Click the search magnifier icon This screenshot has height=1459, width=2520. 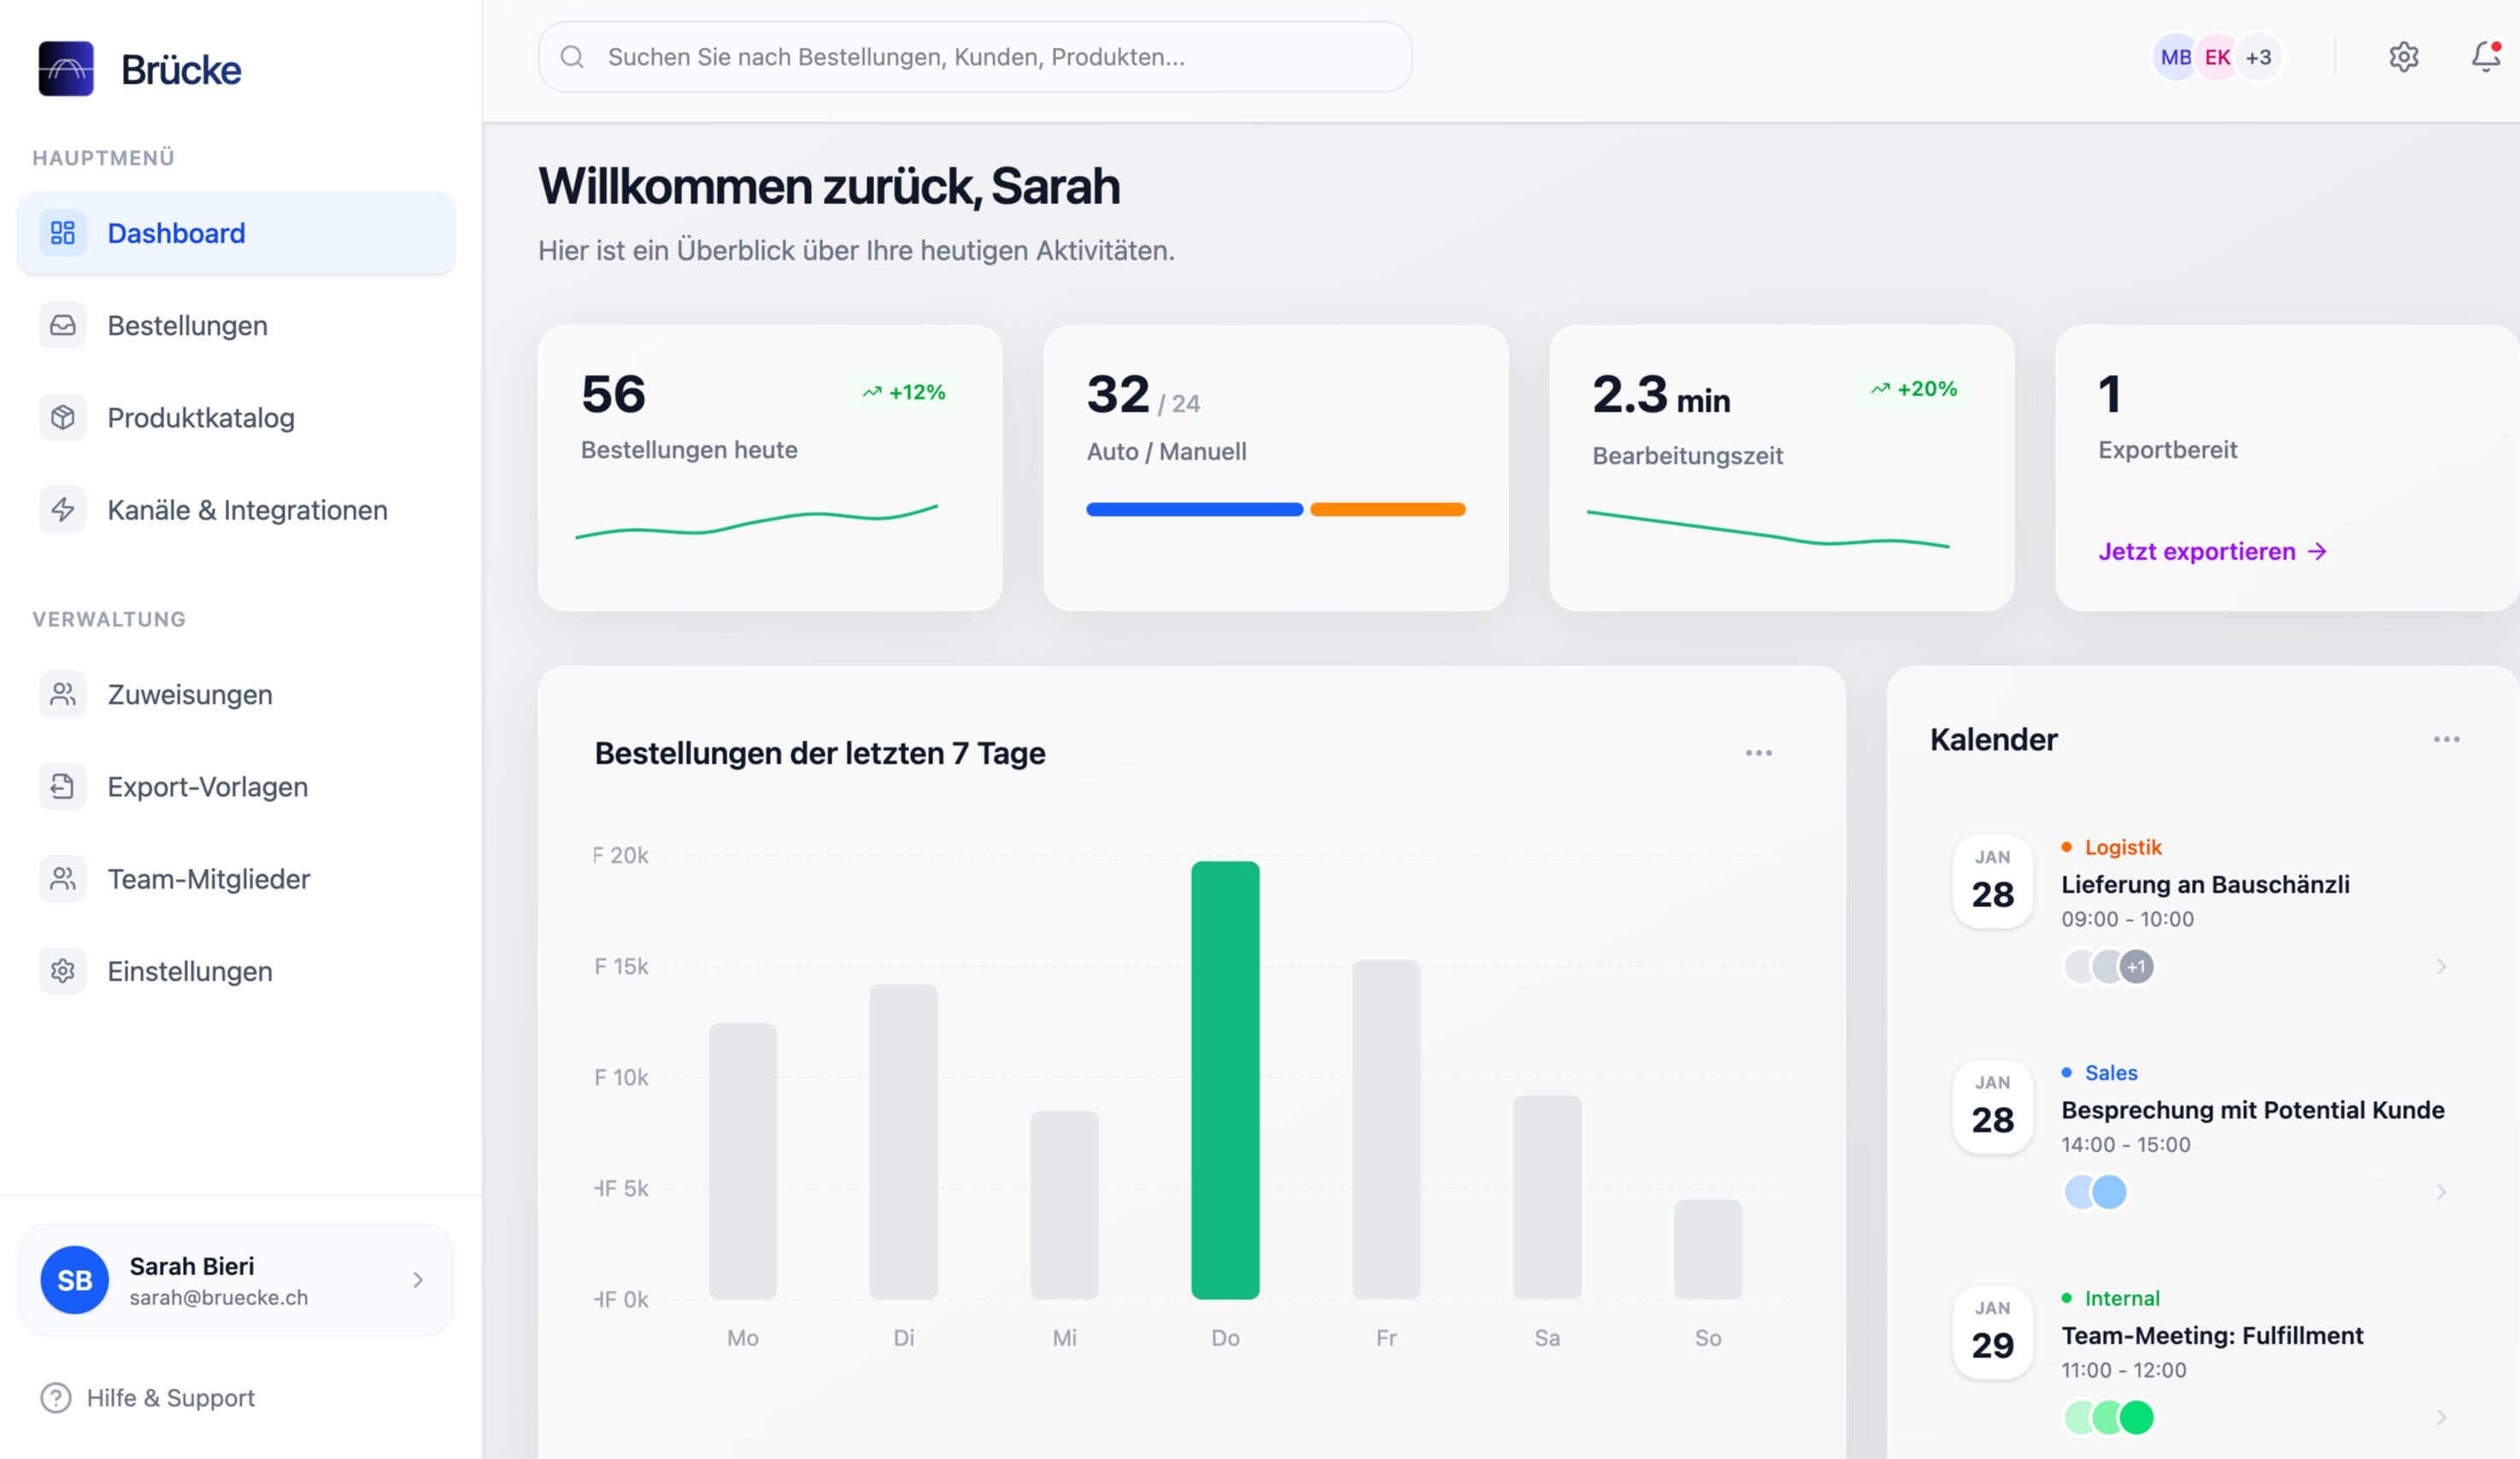click(572, 57)
